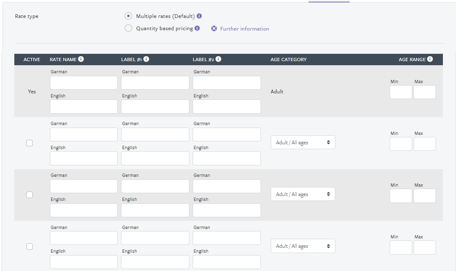Click the first row Min age field

[401, 92]
